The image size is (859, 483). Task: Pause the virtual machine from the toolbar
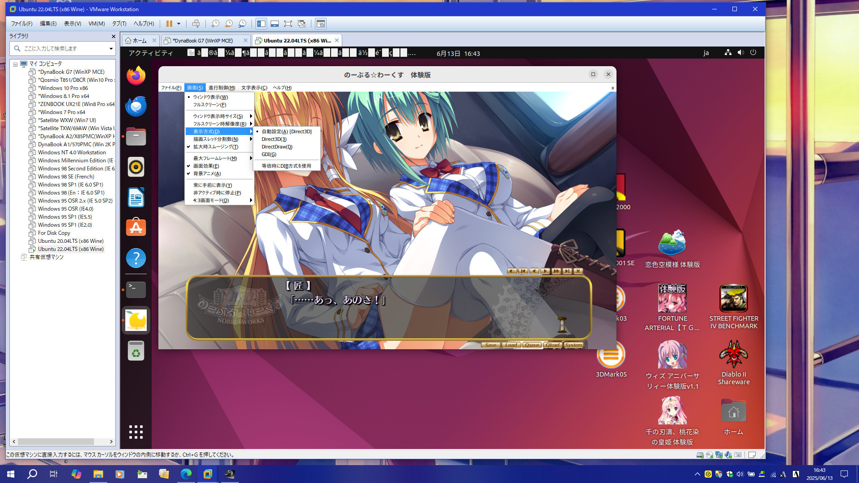[x=169, y=24]
